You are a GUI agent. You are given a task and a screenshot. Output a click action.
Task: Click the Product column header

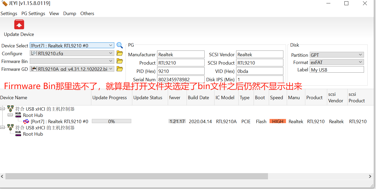point(316,97)
